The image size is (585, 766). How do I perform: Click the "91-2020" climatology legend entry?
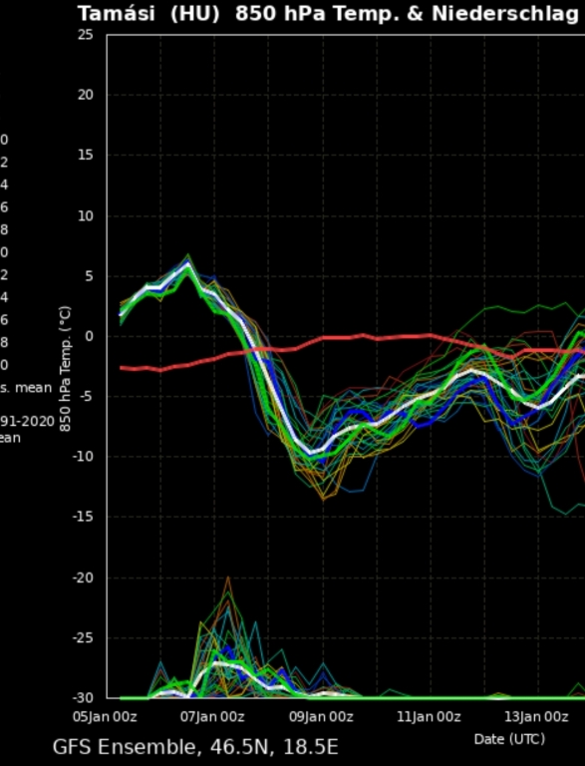[27, 421]
